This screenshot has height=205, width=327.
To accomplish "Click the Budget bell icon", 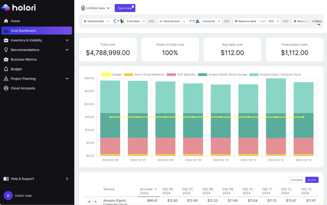I will [x=6, y=69].
